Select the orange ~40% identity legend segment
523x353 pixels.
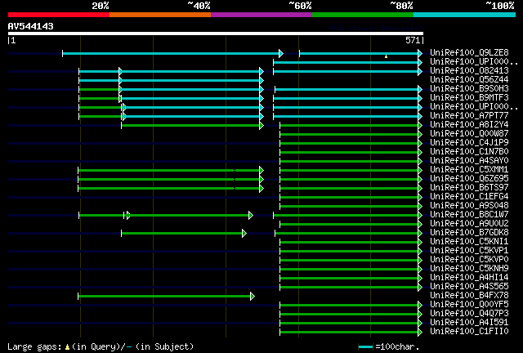point(160,15)
